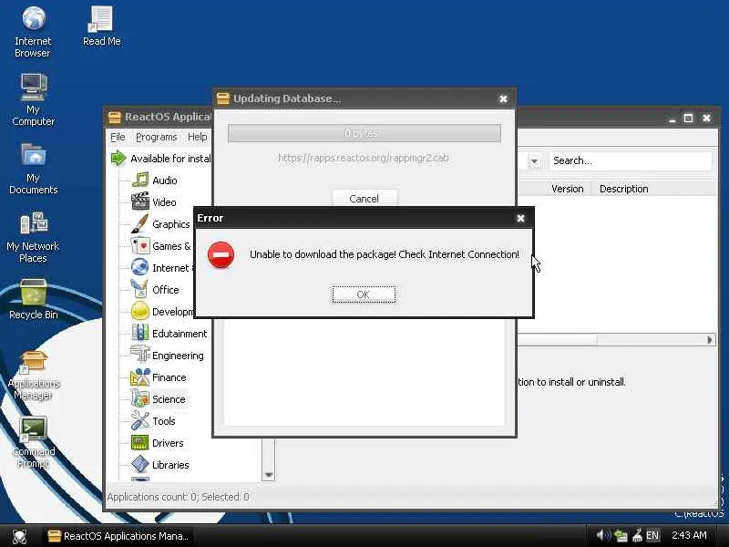Screen dimensions: 729x547
Task: Click 'Applications count: 0; Selected: 0' status text
Action: (x=178, y=497)
